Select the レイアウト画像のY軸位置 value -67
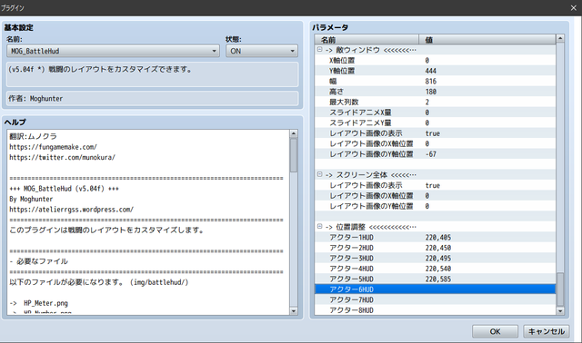 [430, 154]
